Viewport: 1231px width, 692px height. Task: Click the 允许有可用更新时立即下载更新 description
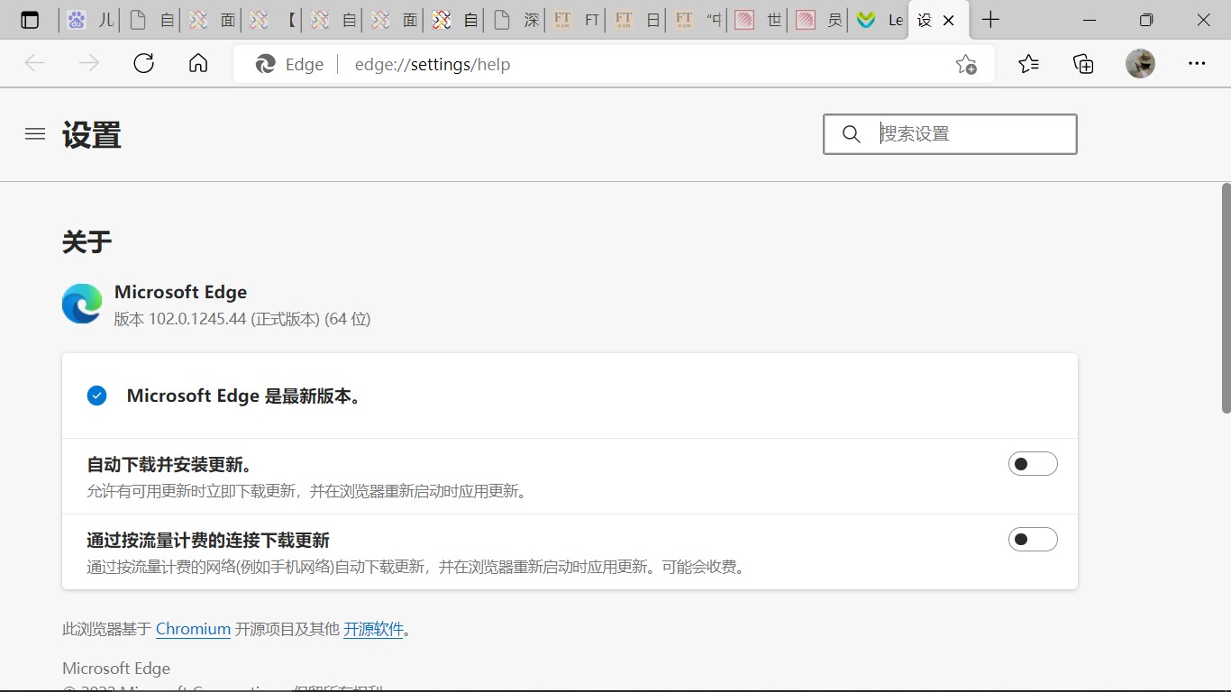(x=307, y=491)
